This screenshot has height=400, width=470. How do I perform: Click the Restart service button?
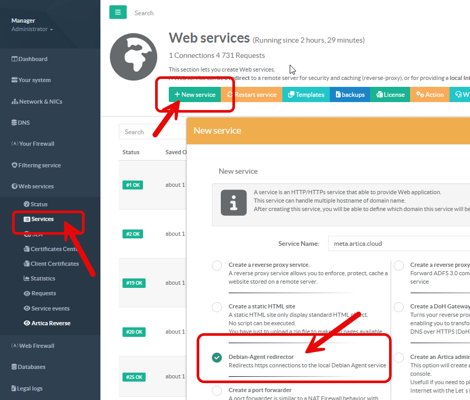251,95
